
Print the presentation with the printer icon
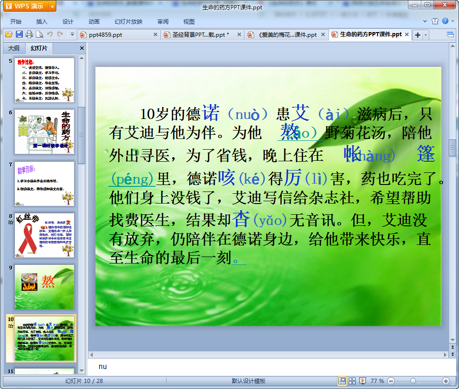pos(29,34)
